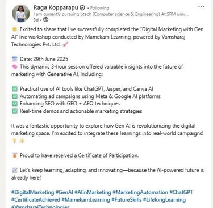
Task: Open the #AIinMarketing hashtag
Action: tap(93, 192)
